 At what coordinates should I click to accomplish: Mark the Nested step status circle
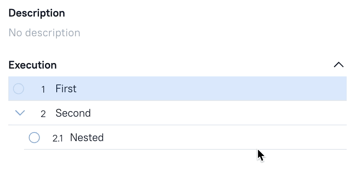click(x=34, y=138)
